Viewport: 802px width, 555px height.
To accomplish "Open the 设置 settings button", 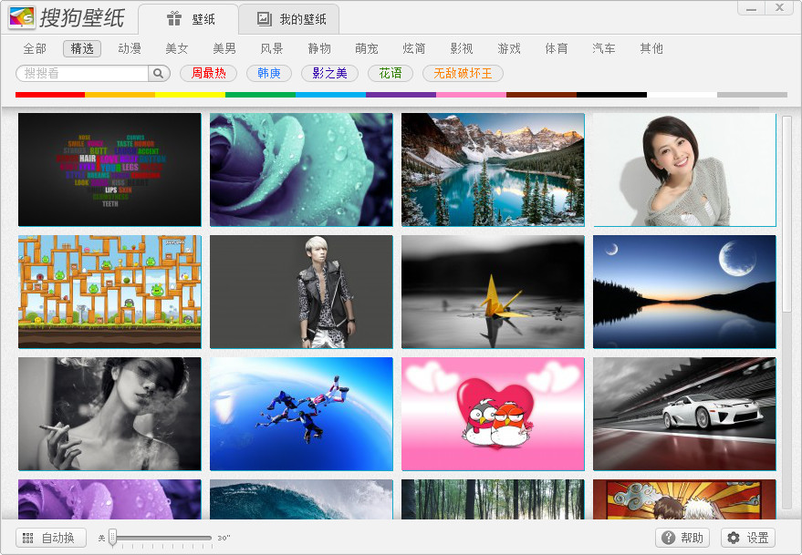I will (748, 538).
